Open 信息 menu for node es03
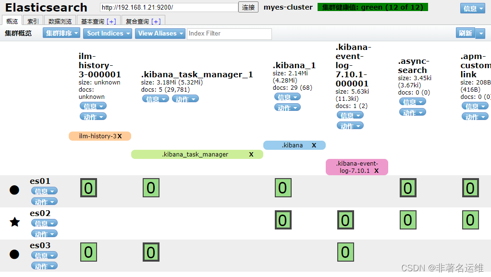Screen dimensions: 491x277 pos(44,255)
